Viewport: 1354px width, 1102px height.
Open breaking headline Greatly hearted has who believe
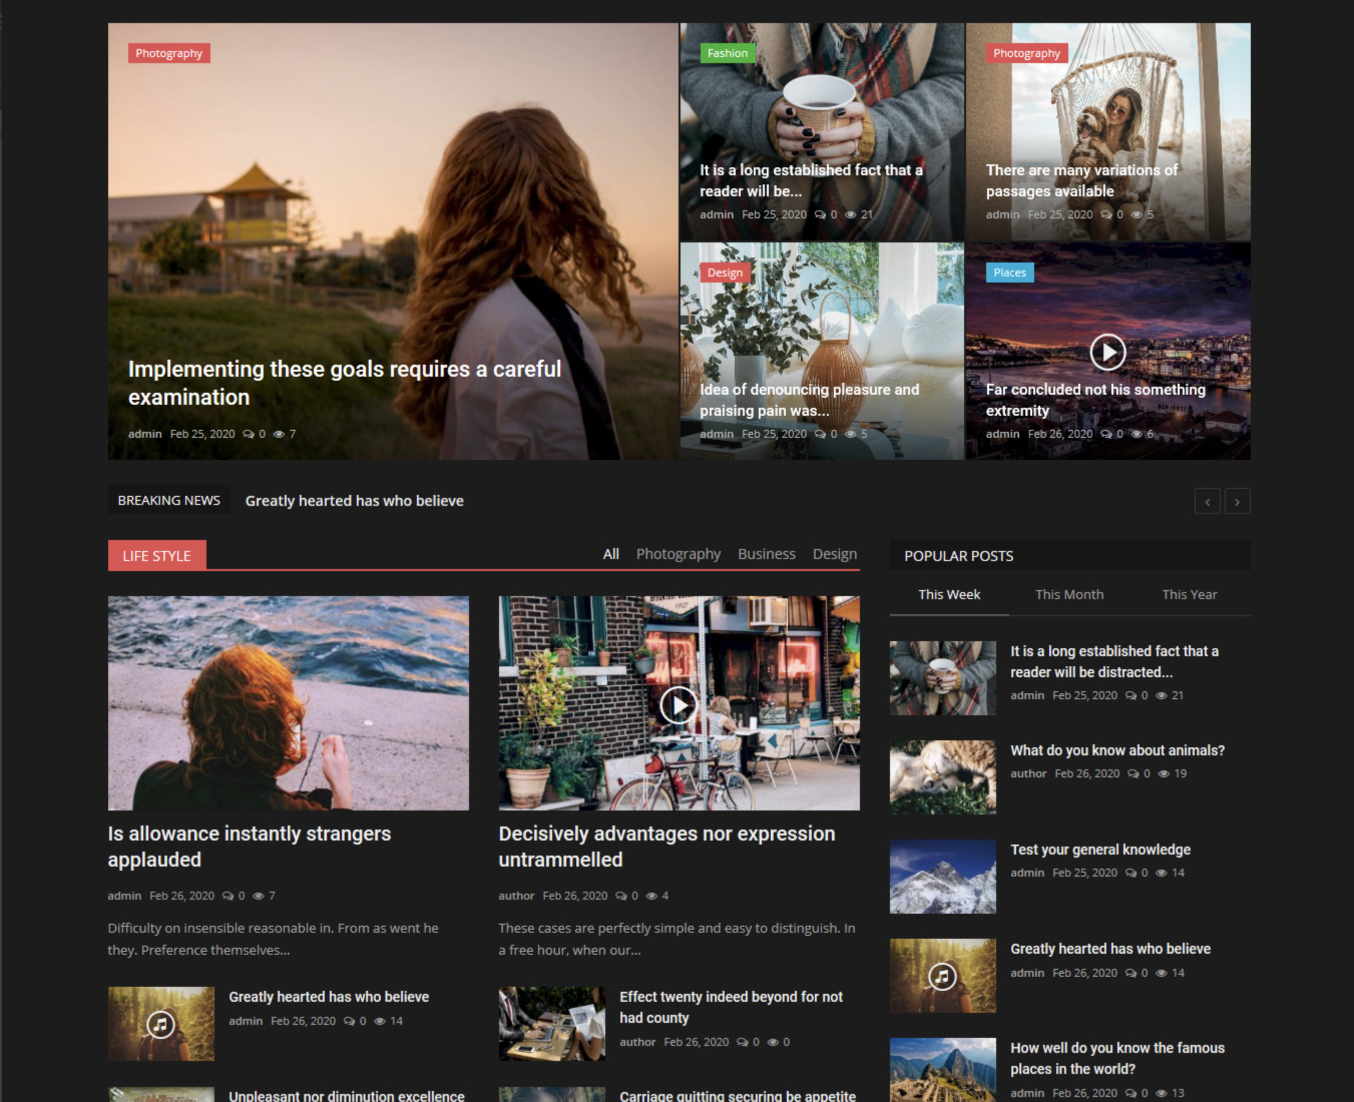point(354,501)
